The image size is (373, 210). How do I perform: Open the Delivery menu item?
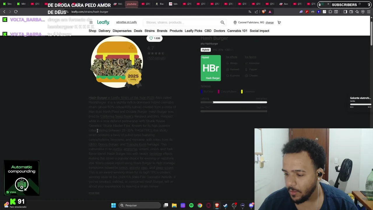click(x=104, y=31)
